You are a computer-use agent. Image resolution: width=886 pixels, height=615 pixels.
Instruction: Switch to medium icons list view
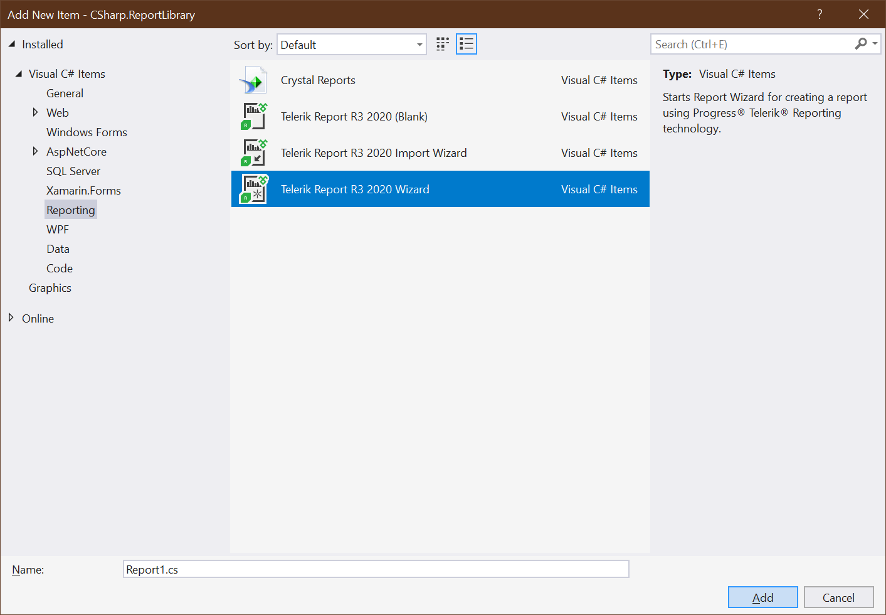point(466,44)
